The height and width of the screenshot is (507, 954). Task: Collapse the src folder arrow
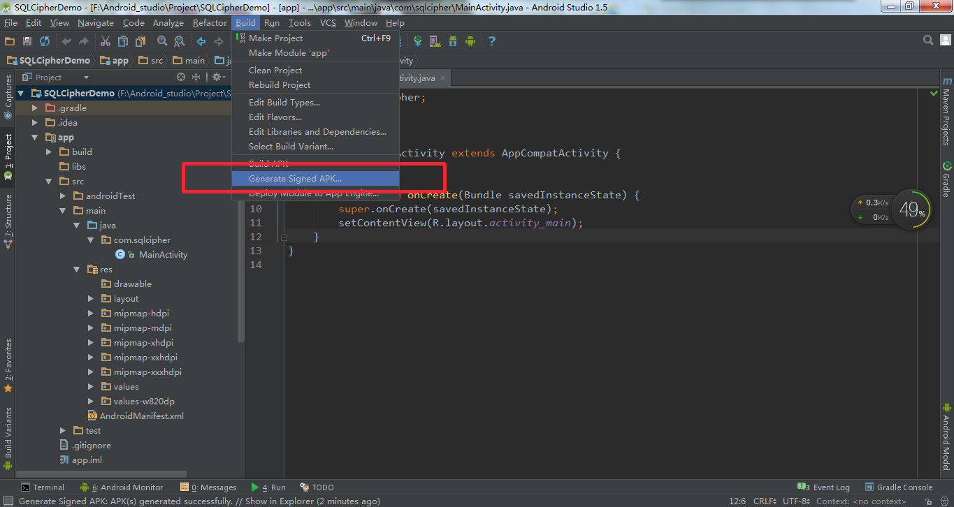[49, 181]
